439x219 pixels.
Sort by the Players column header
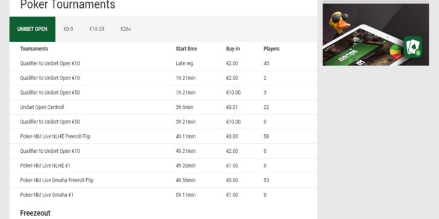click(271, 49)
